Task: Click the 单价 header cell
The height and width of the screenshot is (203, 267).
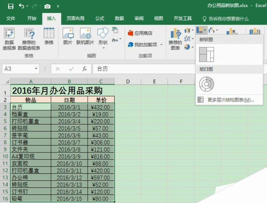Action: (x=101, y=100)
